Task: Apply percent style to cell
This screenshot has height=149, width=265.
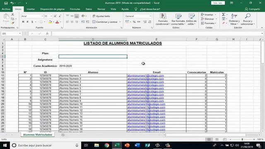Action: (x=134, y=22)
